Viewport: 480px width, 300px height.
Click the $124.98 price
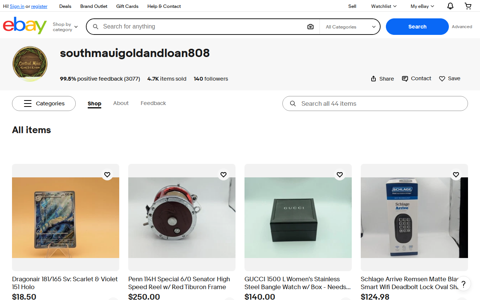click(x=375, y=297)
